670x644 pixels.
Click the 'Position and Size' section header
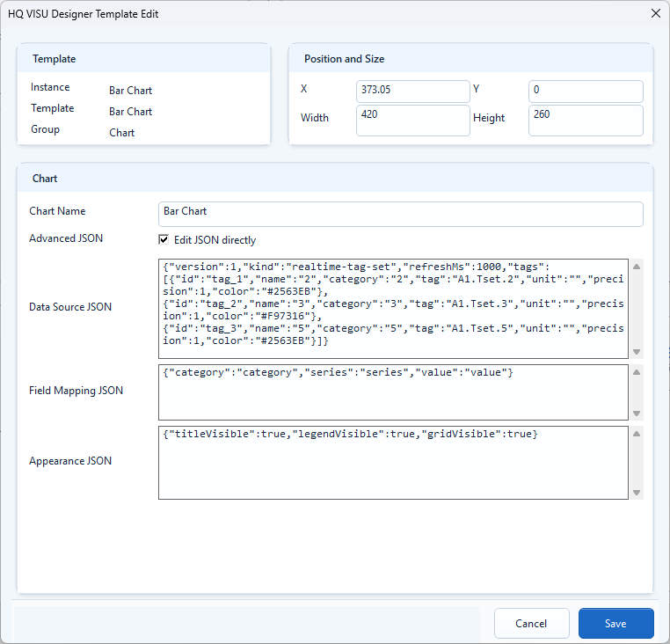[x=344, y=59]
